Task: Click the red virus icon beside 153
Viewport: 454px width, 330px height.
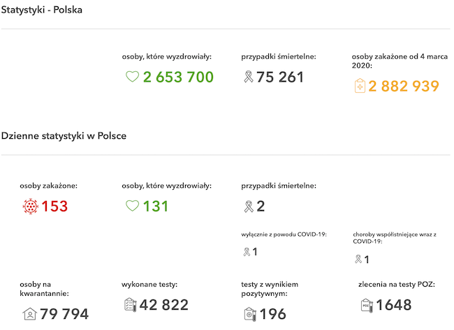Action: click(x=31, y=207)
